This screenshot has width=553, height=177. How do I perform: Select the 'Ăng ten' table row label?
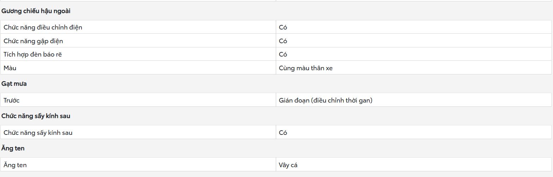point(15,165)
